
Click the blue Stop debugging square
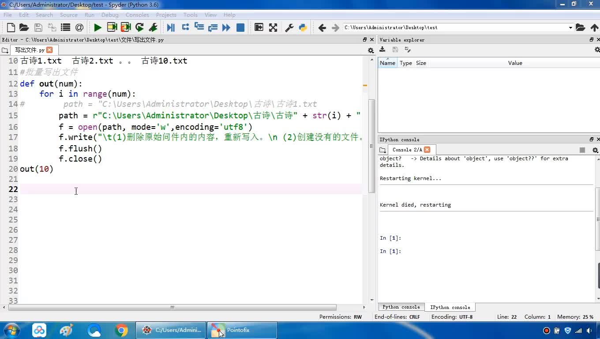tap(240, 27)
